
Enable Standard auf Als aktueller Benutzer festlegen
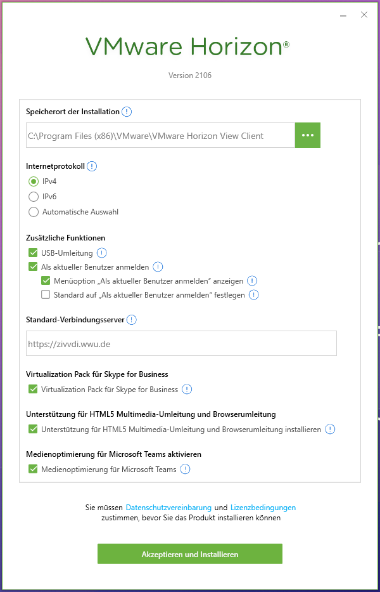tap(46, 295)
